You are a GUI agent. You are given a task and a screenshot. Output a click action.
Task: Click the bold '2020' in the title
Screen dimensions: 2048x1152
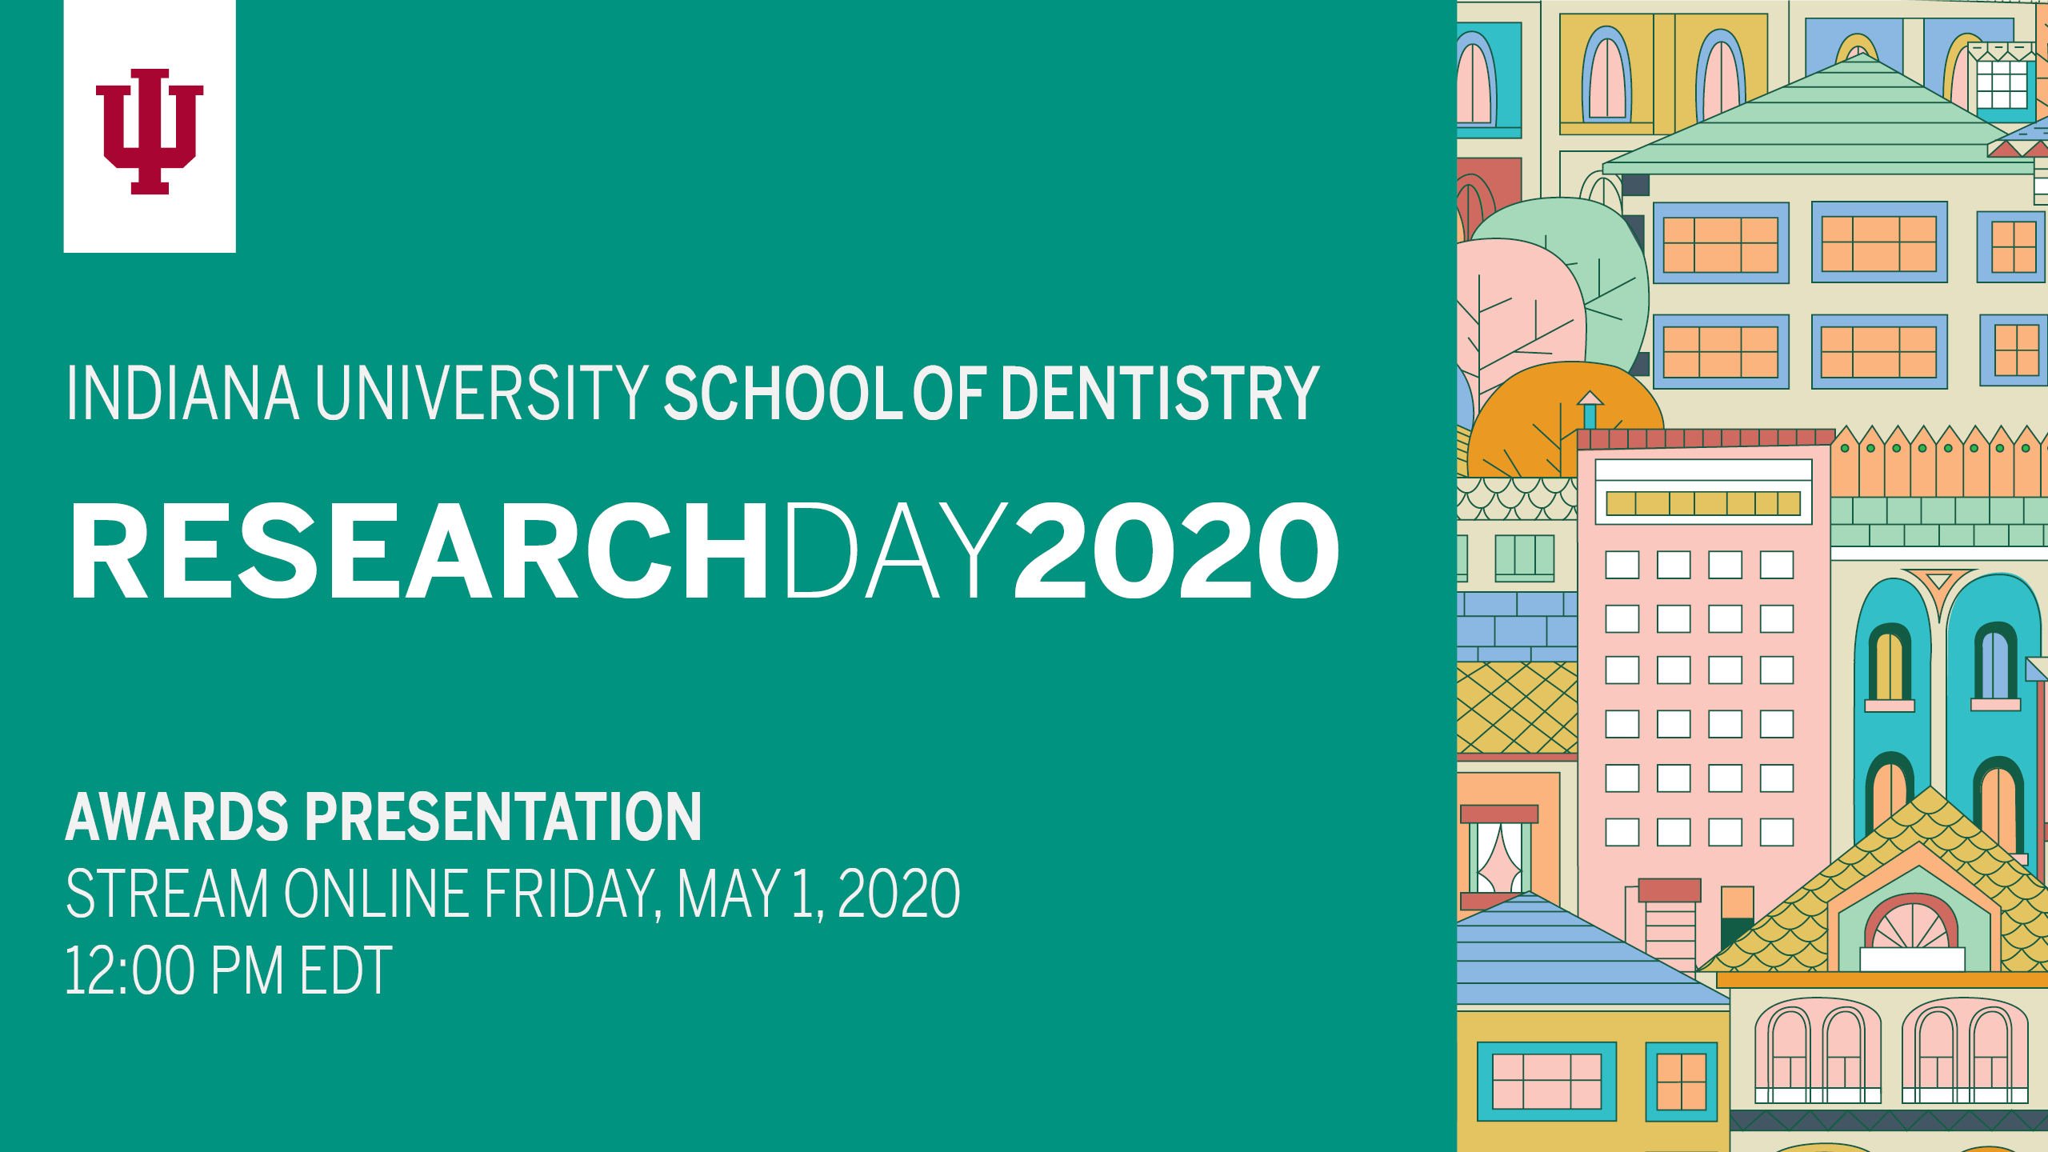1176,552
